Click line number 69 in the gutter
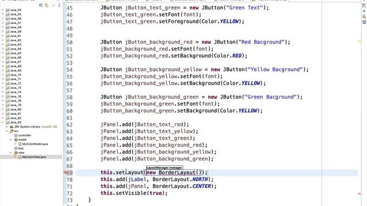Viewport: 367px width, 206px height. [x=69, y=173]
